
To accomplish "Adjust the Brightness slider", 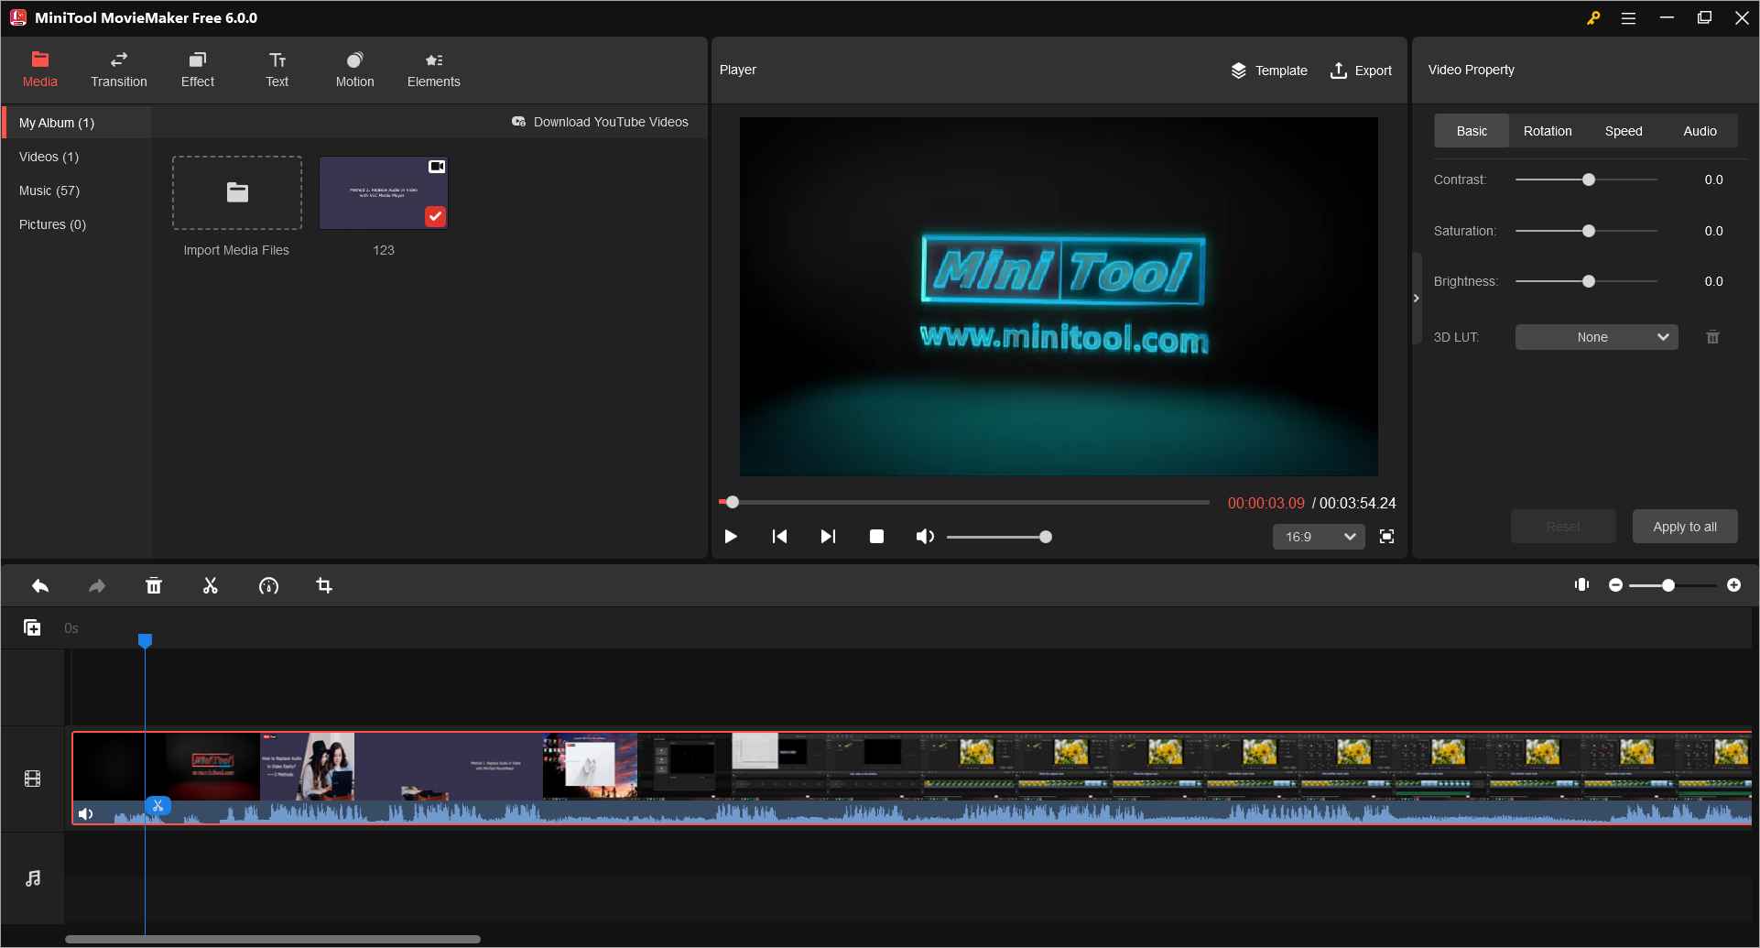I will (1587, 281).
